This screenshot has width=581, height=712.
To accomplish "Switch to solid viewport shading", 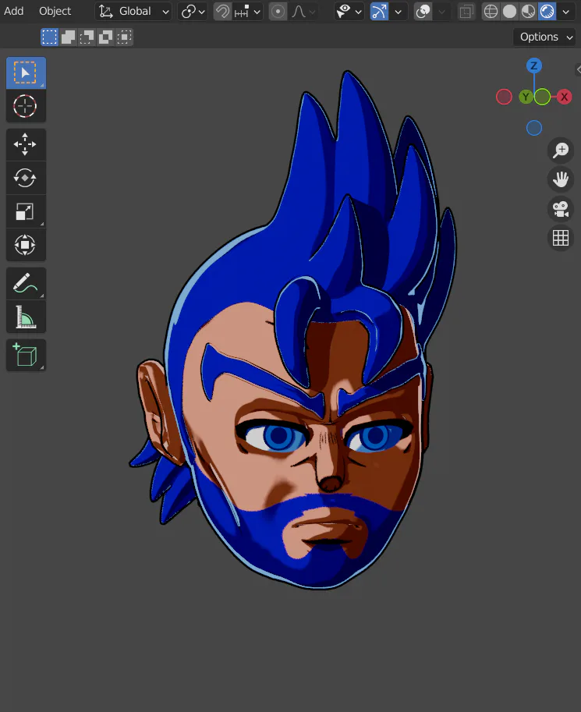I will click(x=510, y=12).
